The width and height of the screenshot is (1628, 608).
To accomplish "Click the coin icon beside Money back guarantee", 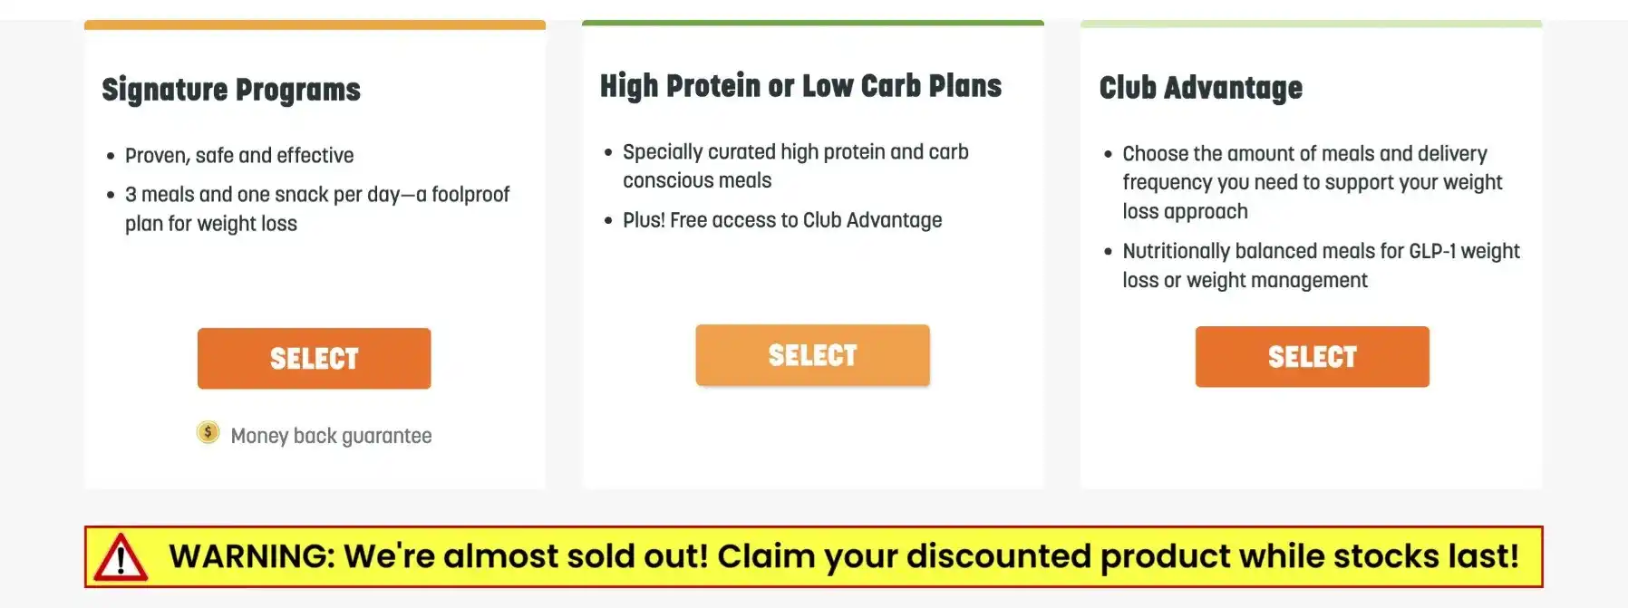I will [x=208, y=434].
